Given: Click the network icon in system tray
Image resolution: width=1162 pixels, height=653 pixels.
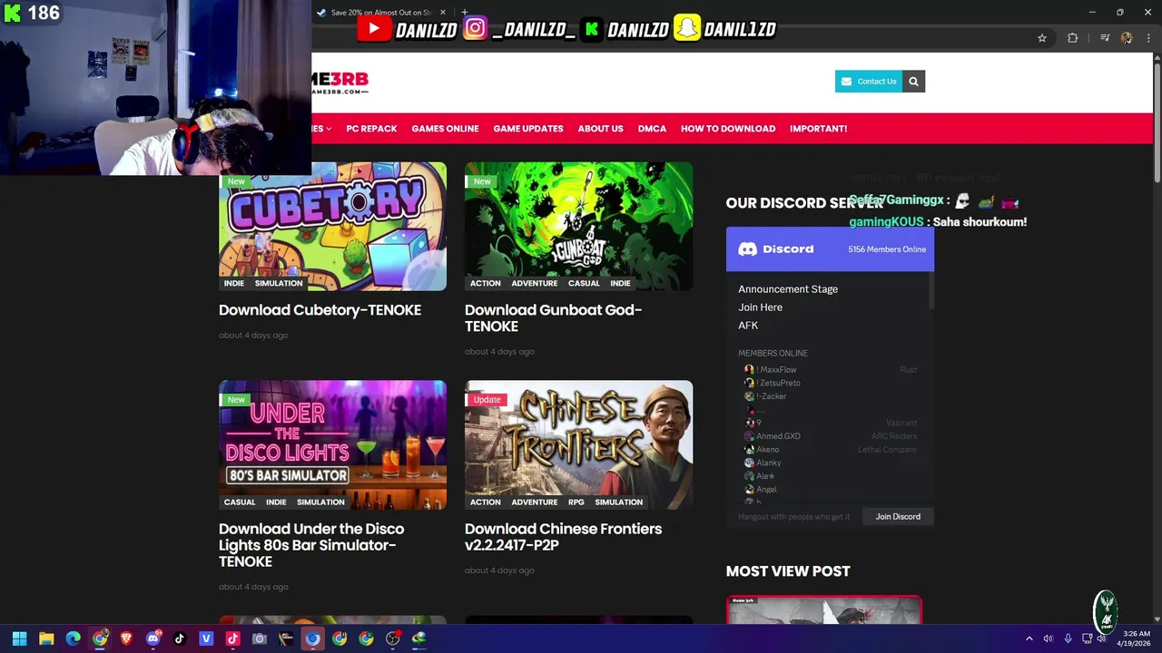Looking at the screenshot, I should tap(1087, 638).
